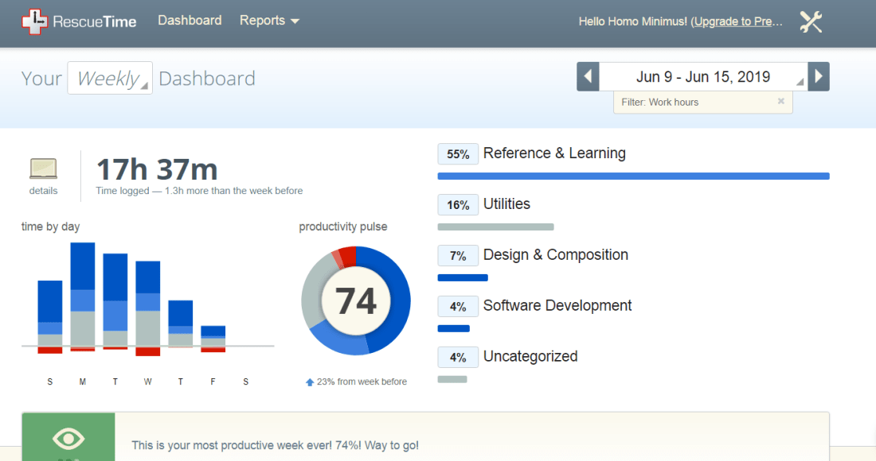Go to previous week with left arrow

(x=588, y=77)
